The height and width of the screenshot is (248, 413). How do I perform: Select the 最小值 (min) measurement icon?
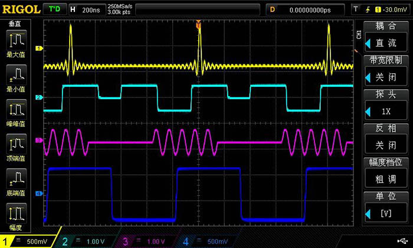coord(15,77)
